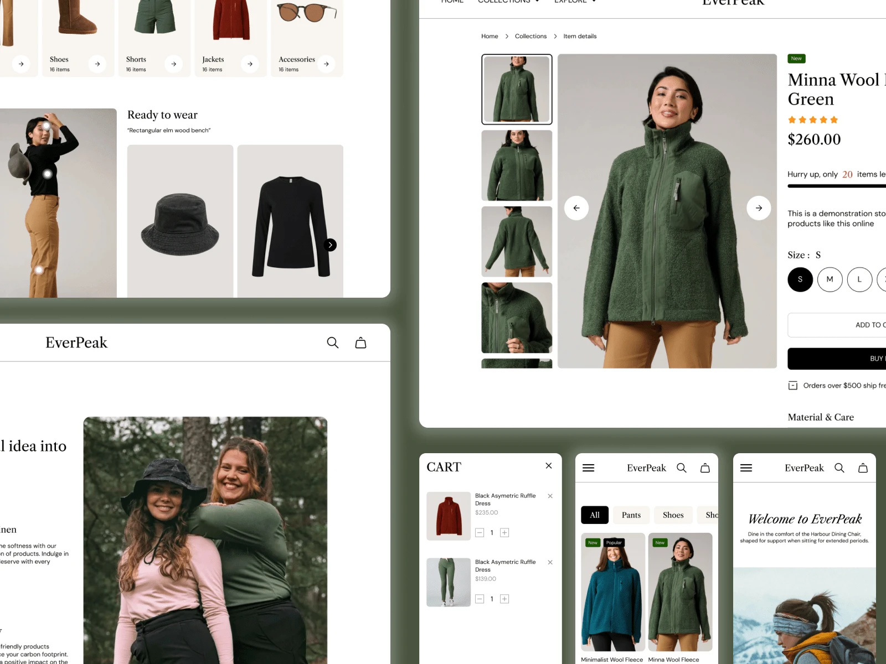Click the Welcome to EverPeak heading
Viewport: 886px width, 664px height.
[805, 519]
